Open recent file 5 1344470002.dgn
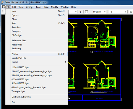 [37, 83]
